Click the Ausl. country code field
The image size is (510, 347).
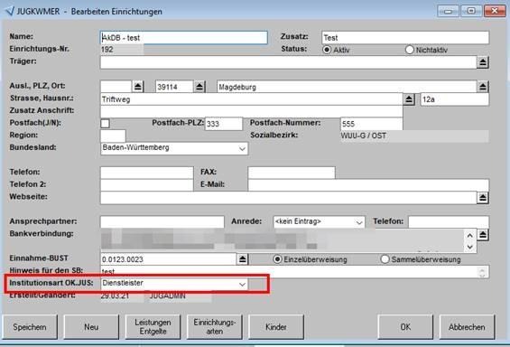116,87
